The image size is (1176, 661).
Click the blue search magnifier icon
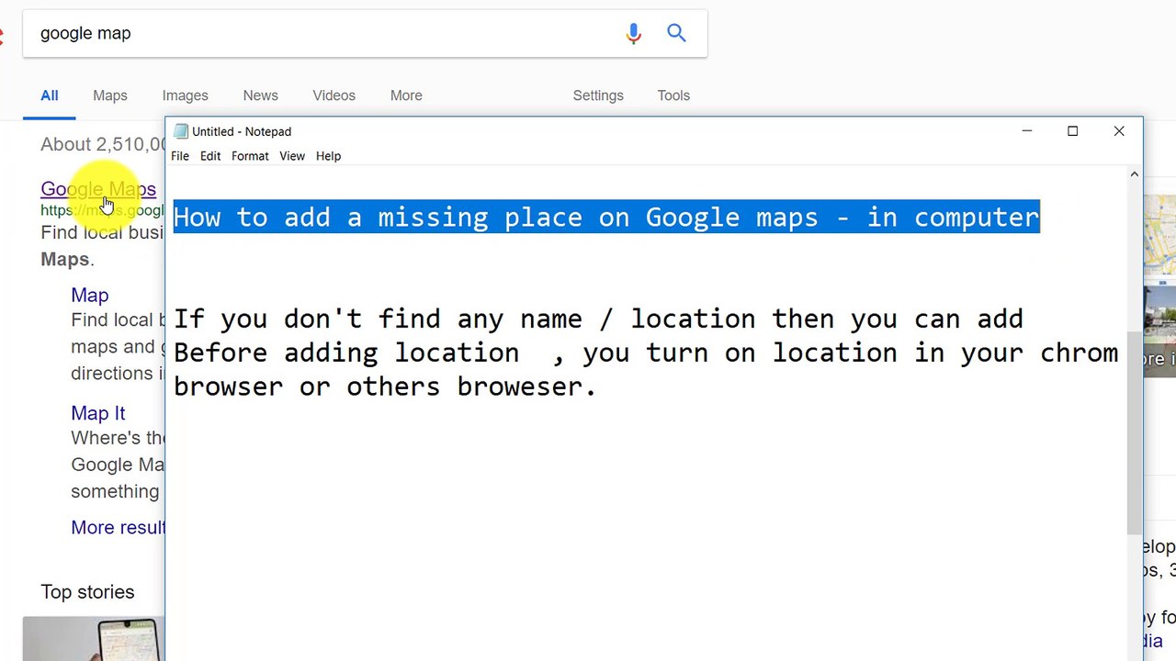[677, 33]
